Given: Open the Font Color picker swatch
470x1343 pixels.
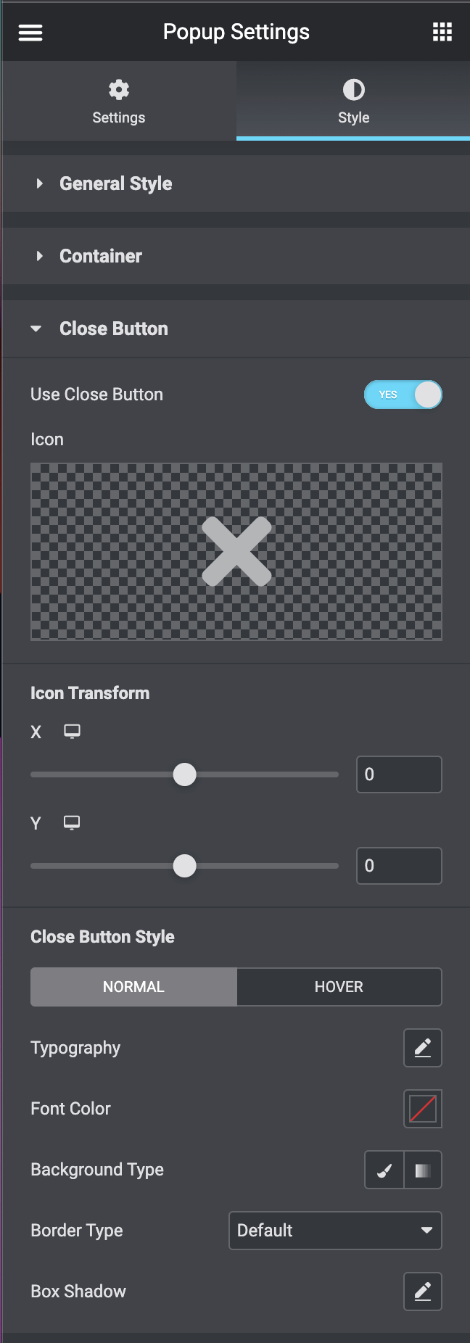Looking at the screenshot, I should coord(422,1109).
